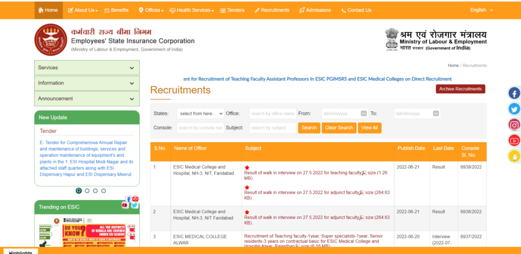Open calendar picker for To date
521x254 pixels.
point(436,113)
